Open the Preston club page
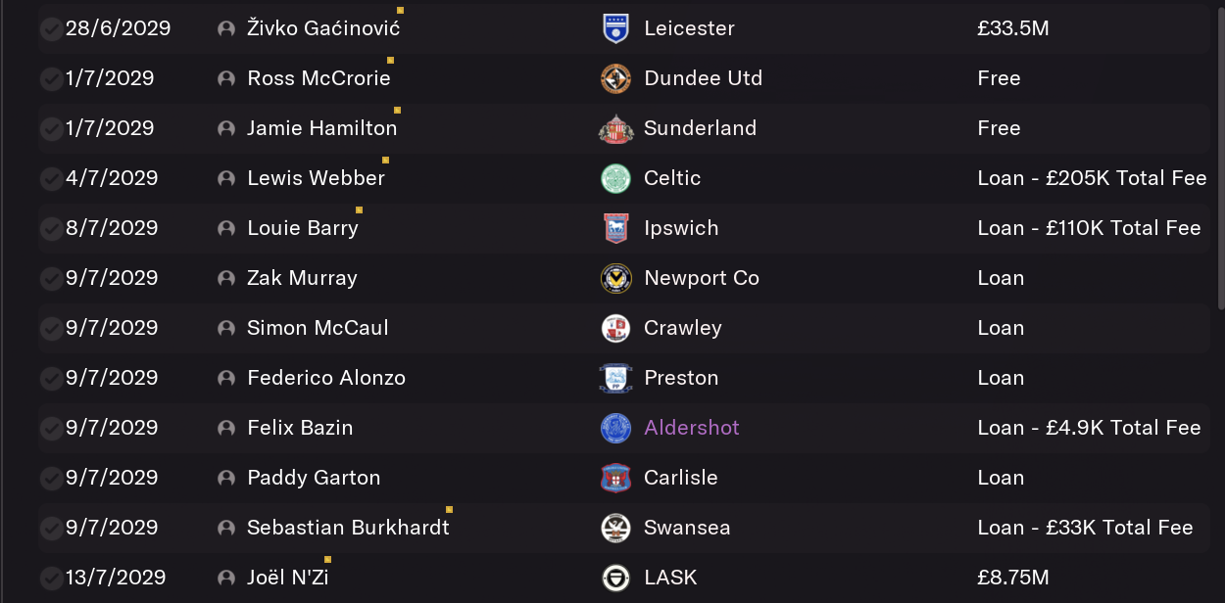This screenshot has height=603, width=1225. 681,378
